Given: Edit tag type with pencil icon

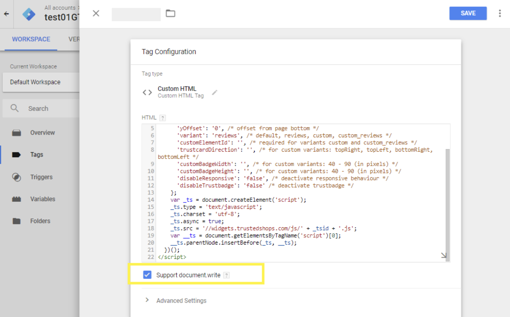Looking at the screenshot, I should pos(215,92).
